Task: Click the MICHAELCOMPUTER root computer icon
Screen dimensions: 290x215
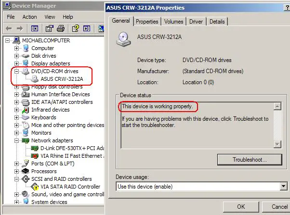Action: pyautogui.click(x=16, y=40)
